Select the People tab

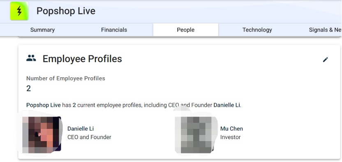pyautogui.click(x=186, y=30)
